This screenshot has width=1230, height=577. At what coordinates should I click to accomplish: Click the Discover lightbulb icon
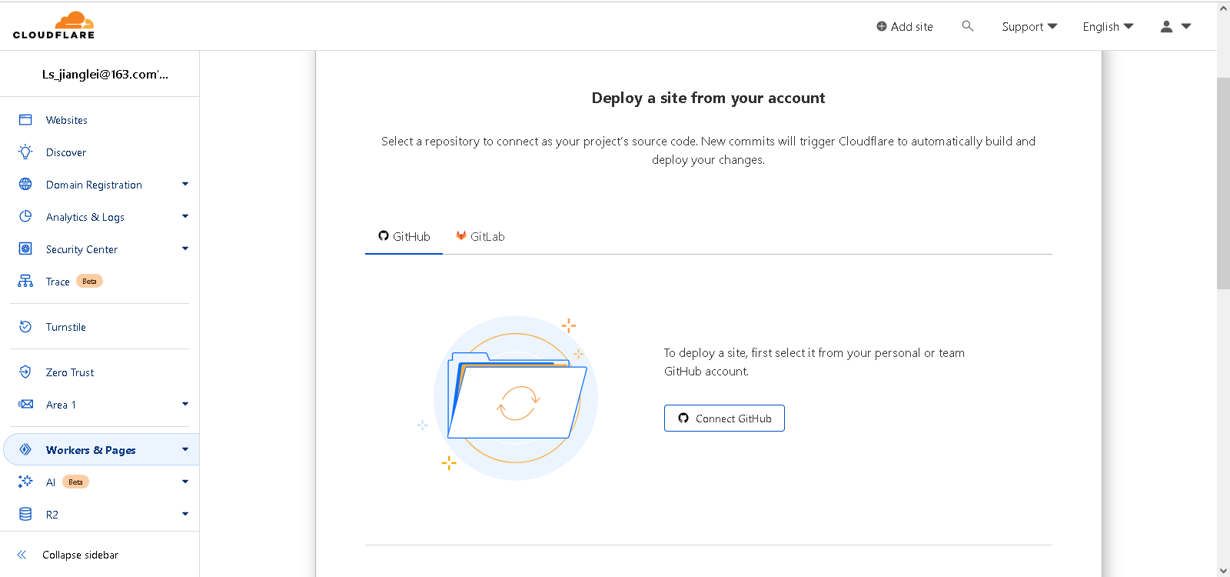(25, 152)
